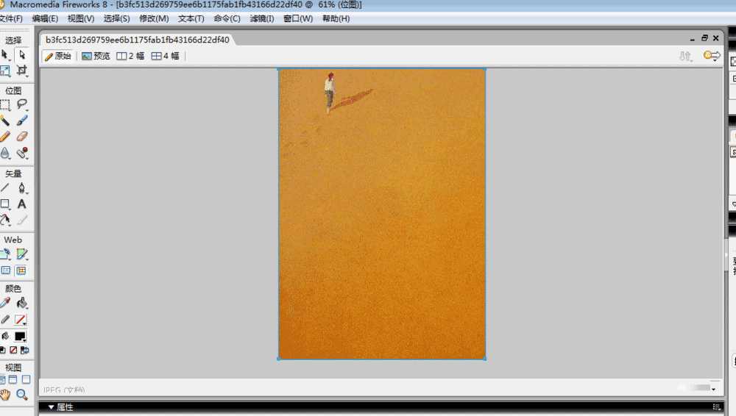Select the Eraser tool
Screen dimensions: 736x416
tap(22, 137)
